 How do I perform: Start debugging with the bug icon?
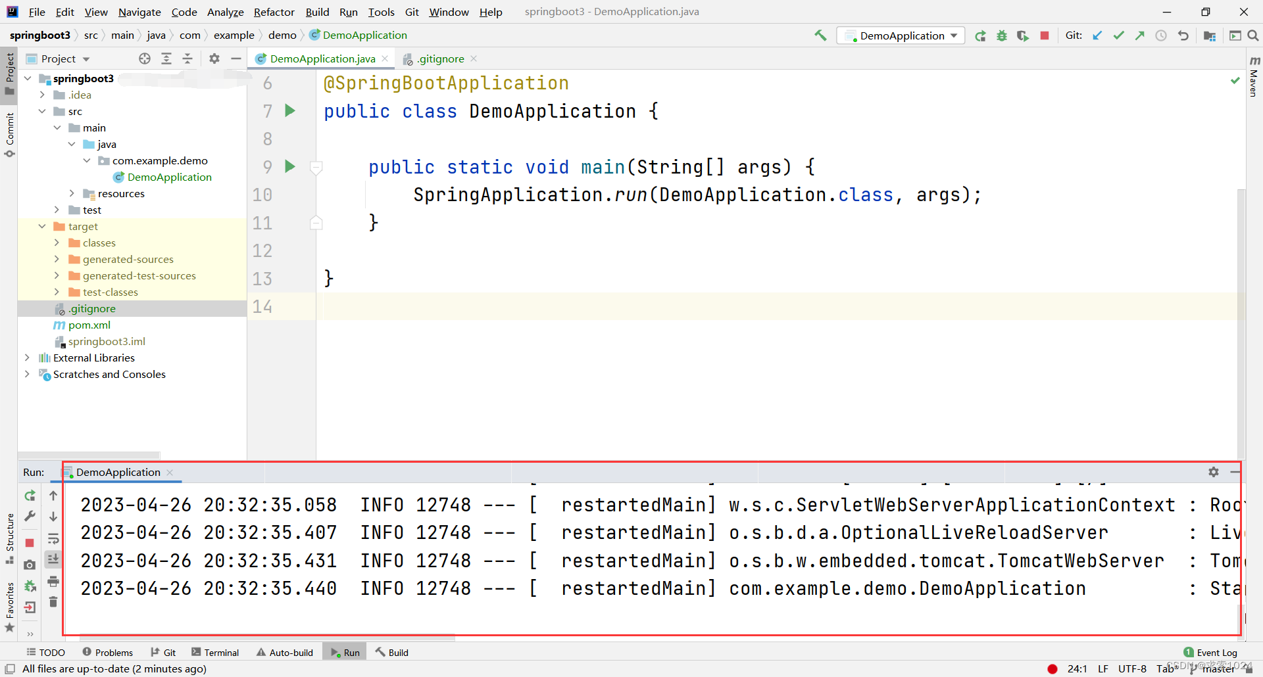tap(1001, 35)
